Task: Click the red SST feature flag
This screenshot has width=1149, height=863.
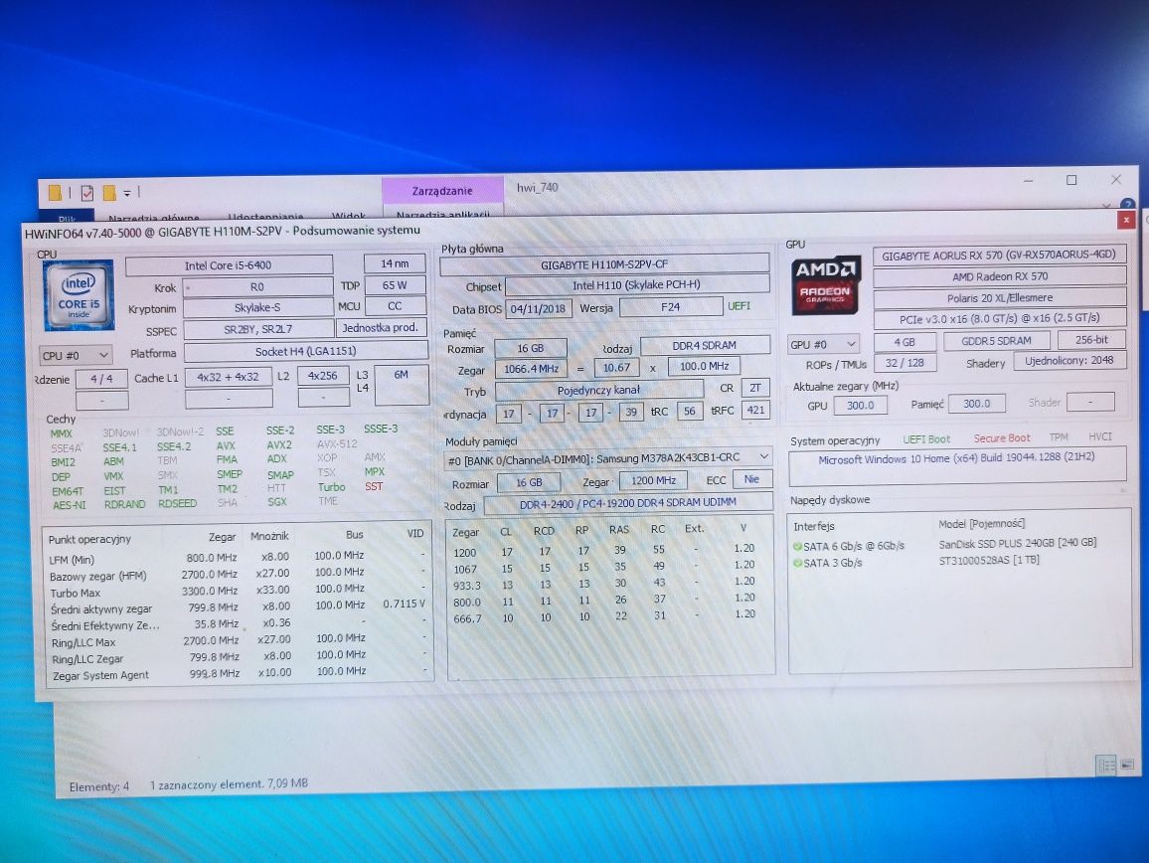Action: pyautogui.click(x=374, y=486)
